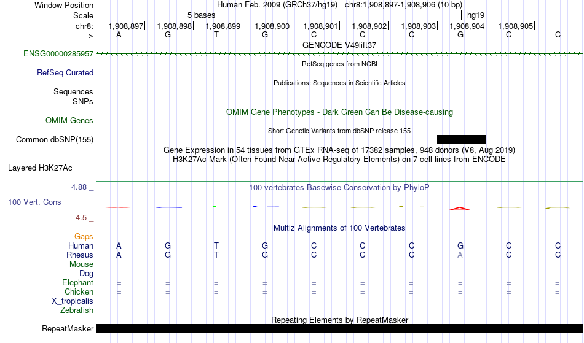584x343 pixels.
Task: Click the Gaps alignment row label
Action: pyautogui.click(x=84, y=237)
